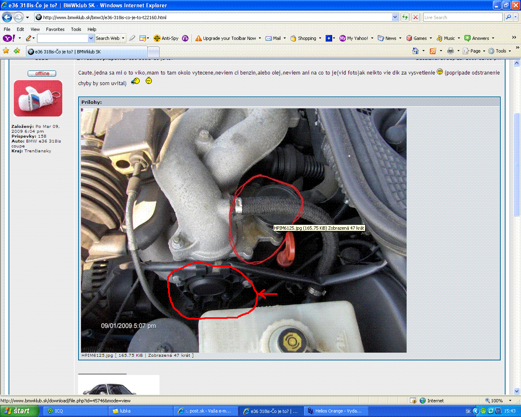Screen dimensions: 521x417
Task: Click the browser Back button
Action: pyautogui.click(x=7, y=18)
